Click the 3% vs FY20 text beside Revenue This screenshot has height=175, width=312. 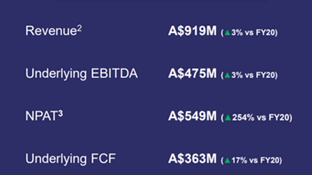coord(253,33)
